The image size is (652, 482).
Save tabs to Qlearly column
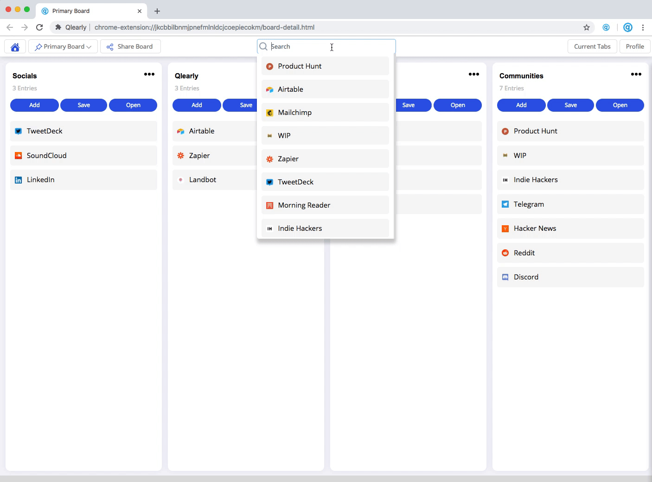tap(240, 105)
